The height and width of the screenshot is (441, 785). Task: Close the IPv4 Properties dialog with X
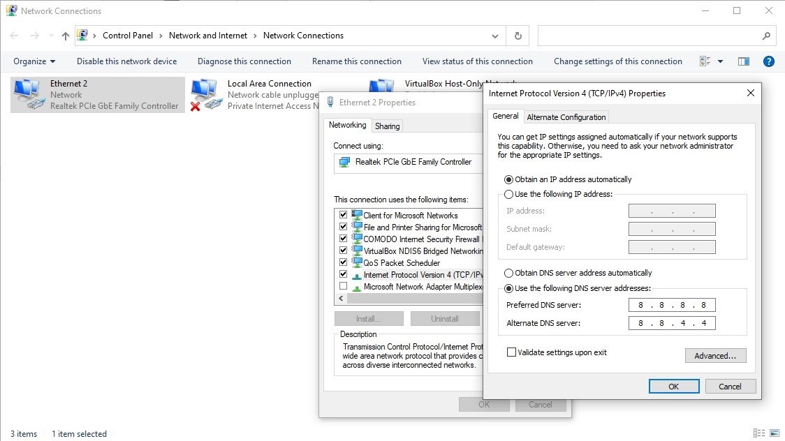pyautogui.click(x=750, y=93)
